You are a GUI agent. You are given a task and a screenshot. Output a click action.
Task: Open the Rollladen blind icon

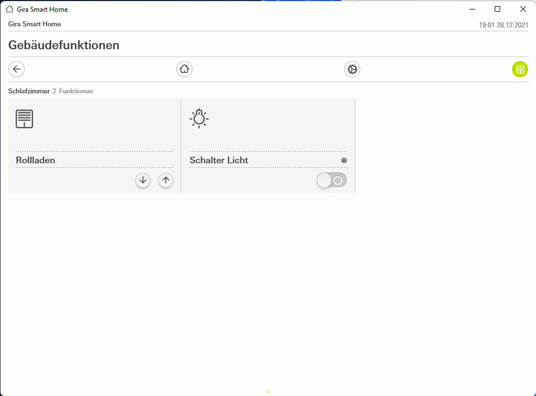(x=24, y=119)
